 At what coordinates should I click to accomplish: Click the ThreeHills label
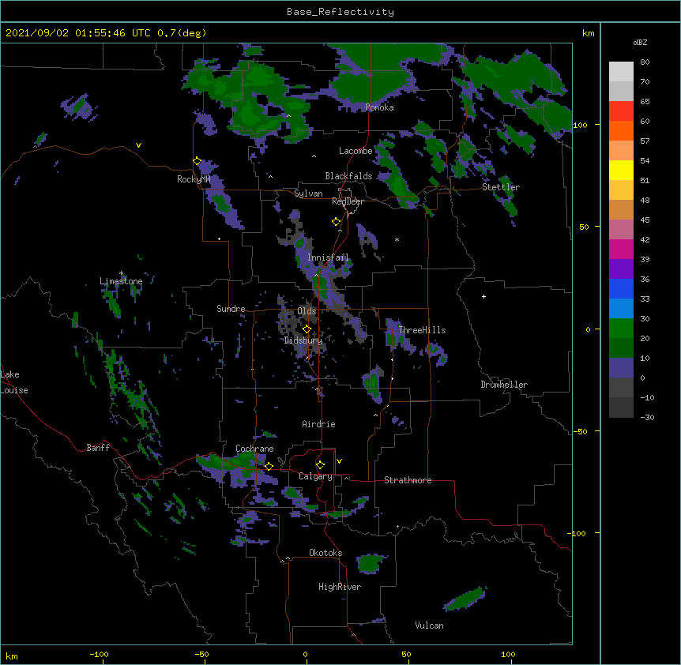422,330
